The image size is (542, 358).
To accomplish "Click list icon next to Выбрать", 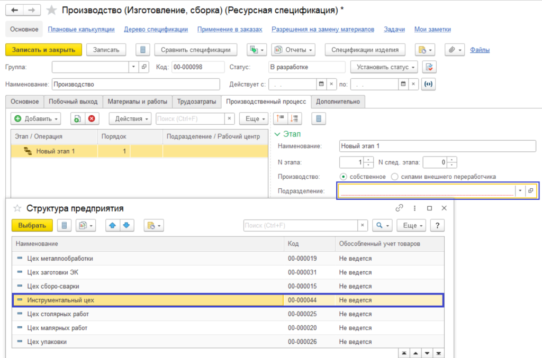I will [64, 225].
